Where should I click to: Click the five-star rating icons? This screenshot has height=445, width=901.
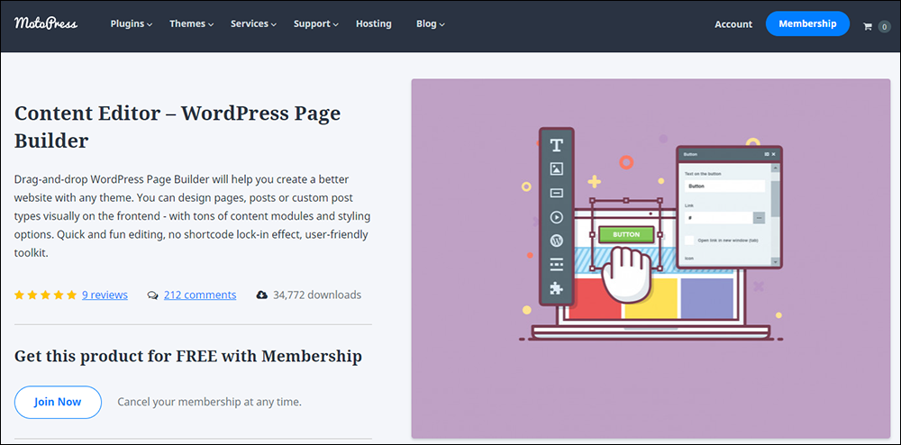[x=45, y=295]
